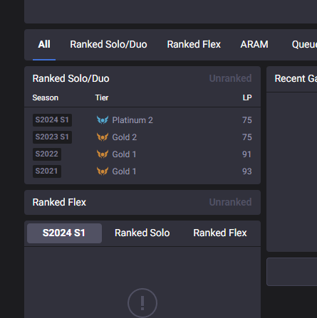This screenshot has width=317, height=318.
Task: Click the Season column header
Action: (46, 97)
